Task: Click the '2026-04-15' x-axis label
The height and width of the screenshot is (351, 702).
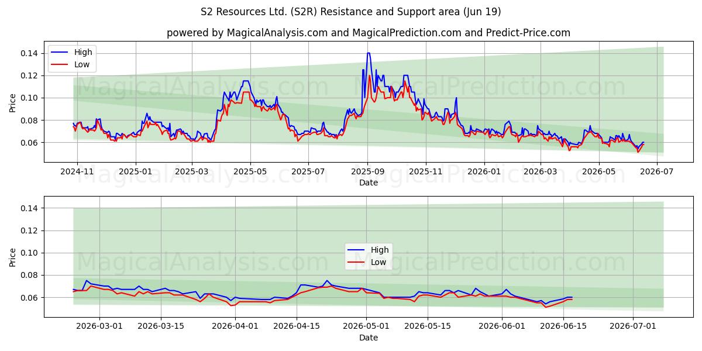Action: click(297, 327)
